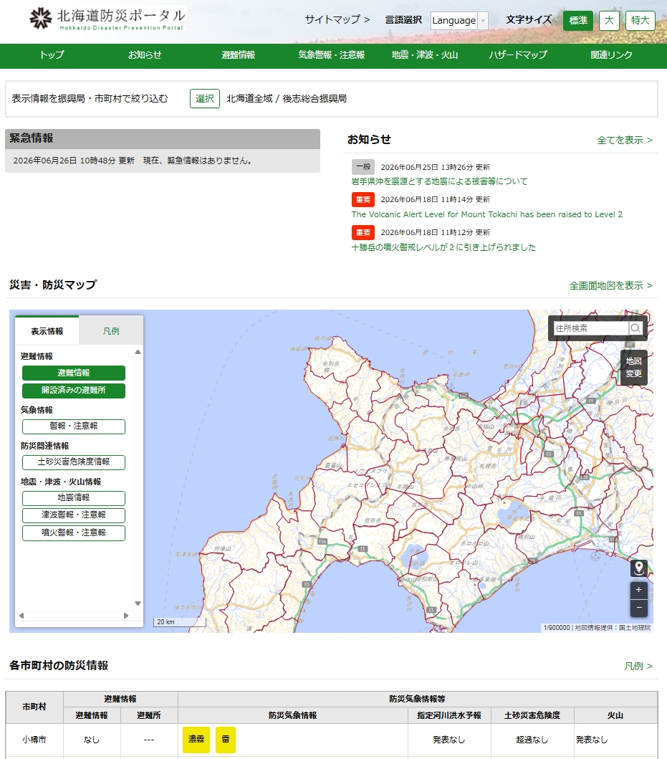Click the Hokkaido Disaster Prevention Portal logo

coord(107,19)
